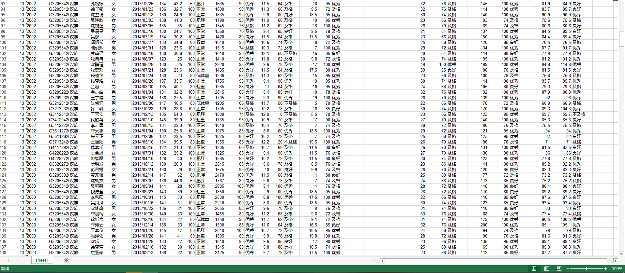Show previous sheet tabs with left arrow
Screen dimensions: 625x273
coord(8,260)
